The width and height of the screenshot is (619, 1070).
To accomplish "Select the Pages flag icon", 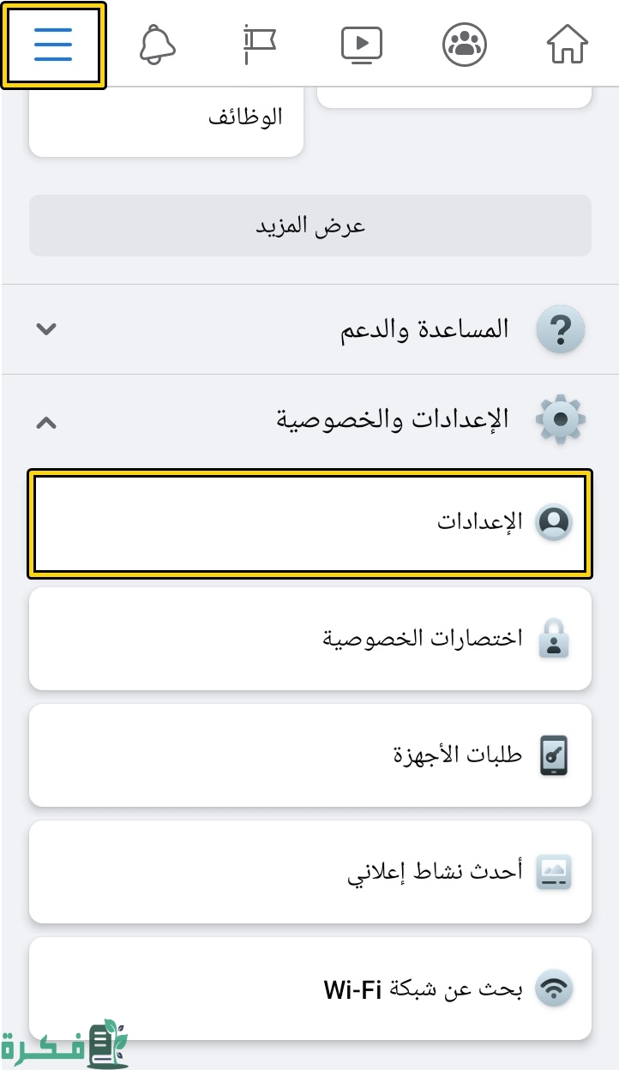I will point(259,45).
